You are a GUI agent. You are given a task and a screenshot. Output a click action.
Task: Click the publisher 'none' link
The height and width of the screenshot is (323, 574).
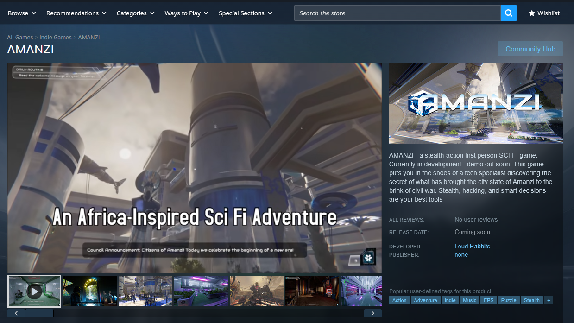(461, 254)
